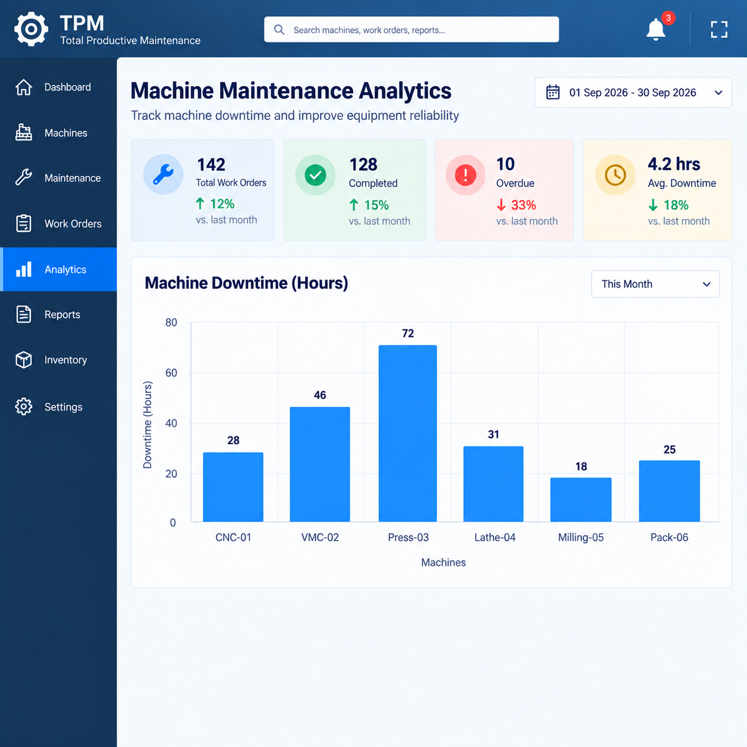Image resolution: width=747 pixels, height=747 pixels.
Task: Click the TPM gear logo icon
Action: tap(31, 29)
